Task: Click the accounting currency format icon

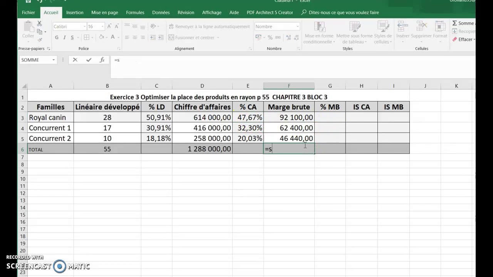Action: (258, 38)
